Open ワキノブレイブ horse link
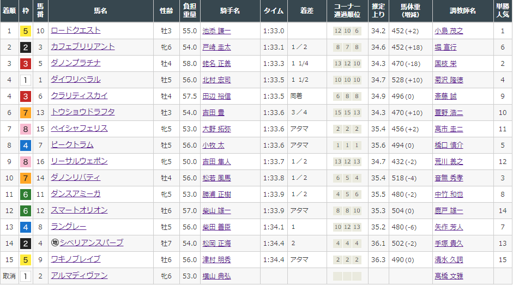 click(76, 259)
